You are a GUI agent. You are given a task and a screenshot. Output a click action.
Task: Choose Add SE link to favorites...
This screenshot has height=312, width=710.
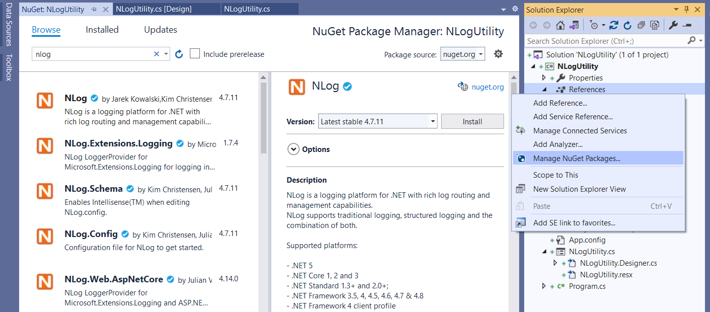598,222
